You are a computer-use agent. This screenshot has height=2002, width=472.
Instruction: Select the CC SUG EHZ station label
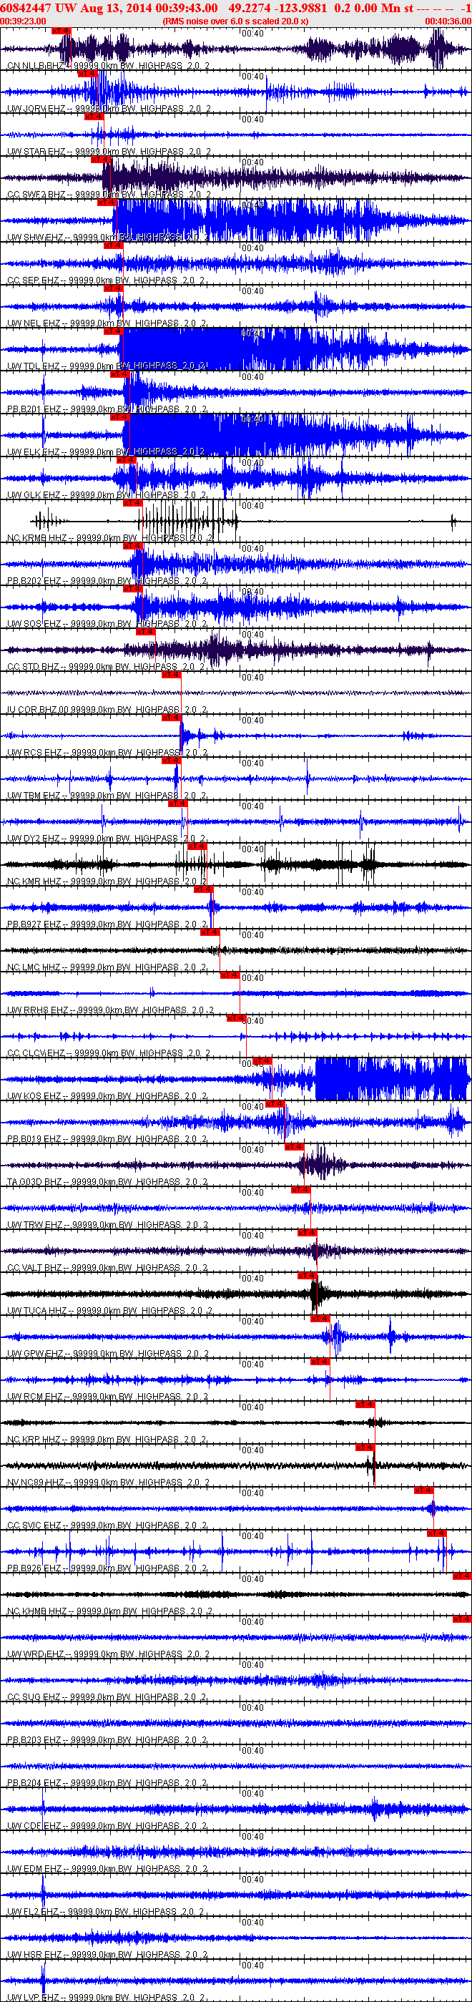(107, 1696)
